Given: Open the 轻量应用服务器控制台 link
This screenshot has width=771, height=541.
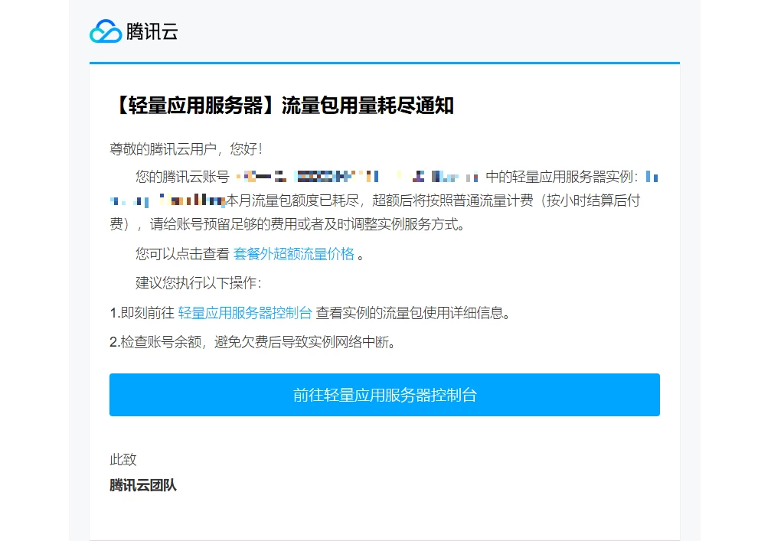Looking at the screenshot, I should [245, 313].
